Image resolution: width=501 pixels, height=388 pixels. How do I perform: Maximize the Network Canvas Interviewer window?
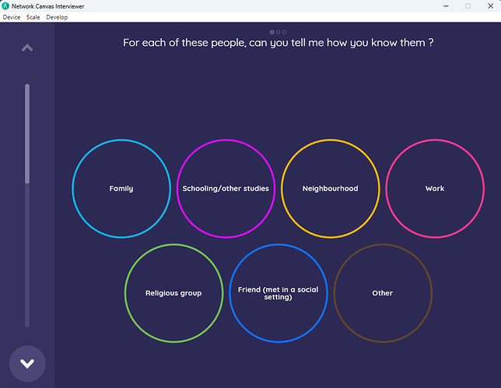pos(468,5)
